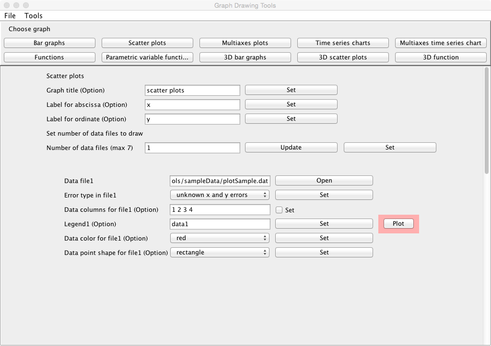Open the Tools menu
This screenshot has width=491, height=346.
(33, 16)
